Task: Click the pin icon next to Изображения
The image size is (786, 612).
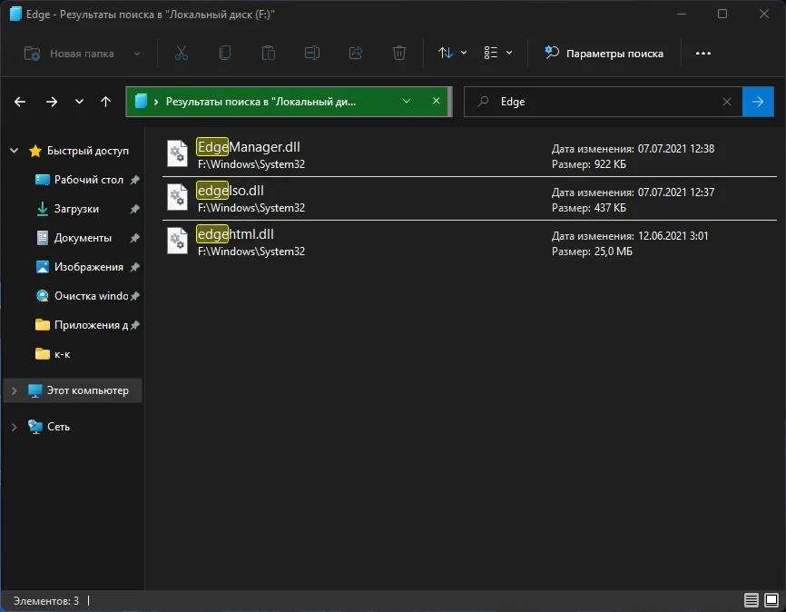Action: pyautogui.click(x=135, y=267)
